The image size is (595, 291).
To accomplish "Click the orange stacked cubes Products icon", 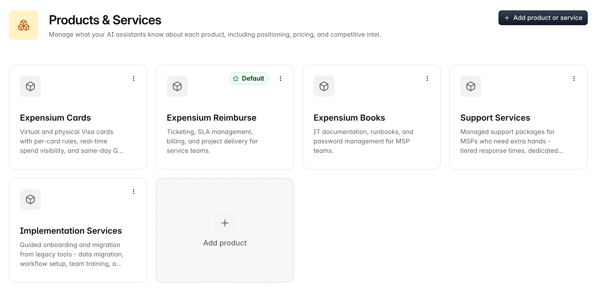I will pos(24,25).
